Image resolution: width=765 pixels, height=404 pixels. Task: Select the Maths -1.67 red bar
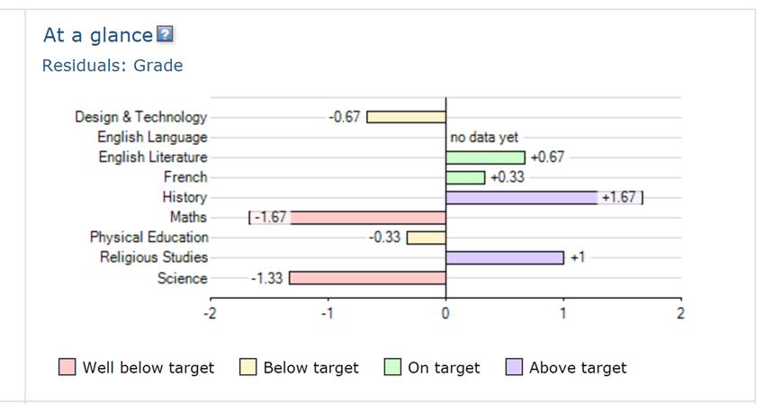[x=369, y=218]
